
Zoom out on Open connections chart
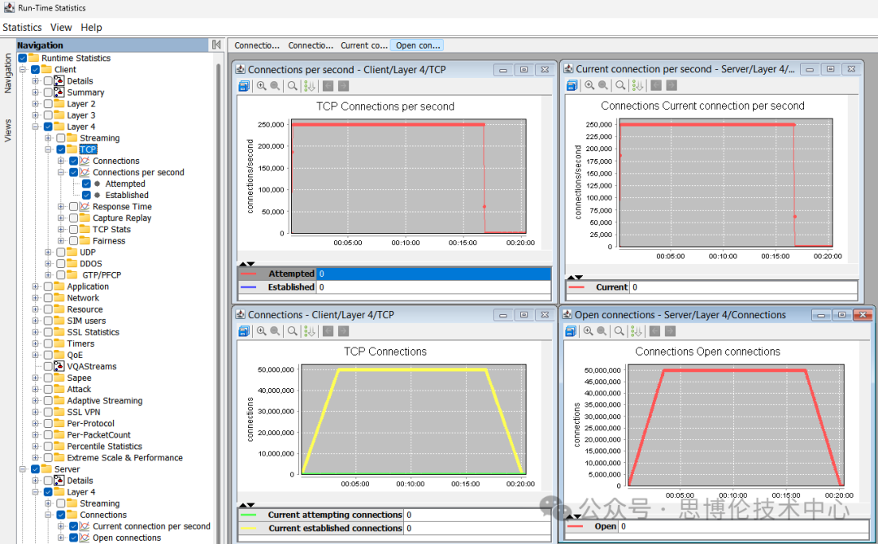602,331
